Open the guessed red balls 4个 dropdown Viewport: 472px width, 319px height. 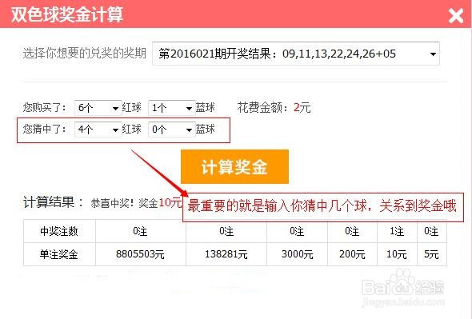click(98, 130)
